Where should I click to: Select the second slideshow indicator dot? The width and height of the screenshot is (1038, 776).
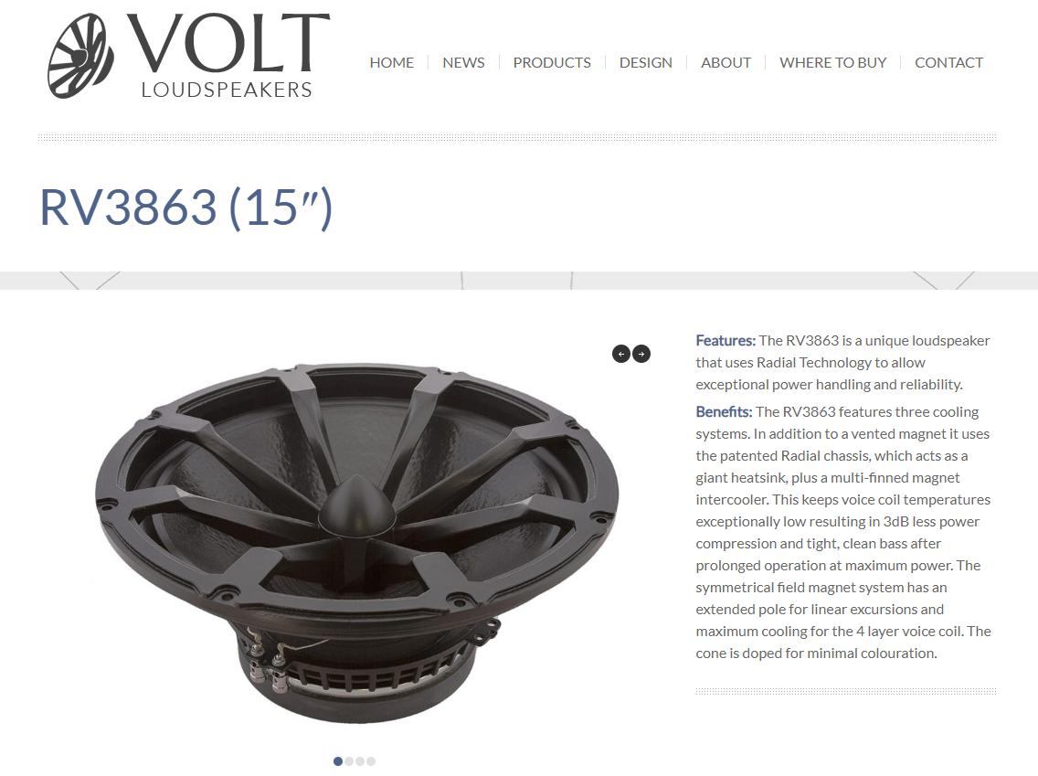click(349, 761)
